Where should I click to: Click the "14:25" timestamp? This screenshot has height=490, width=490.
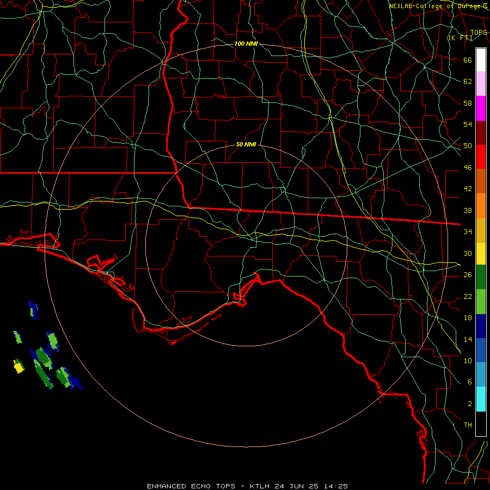click(335, 486)
